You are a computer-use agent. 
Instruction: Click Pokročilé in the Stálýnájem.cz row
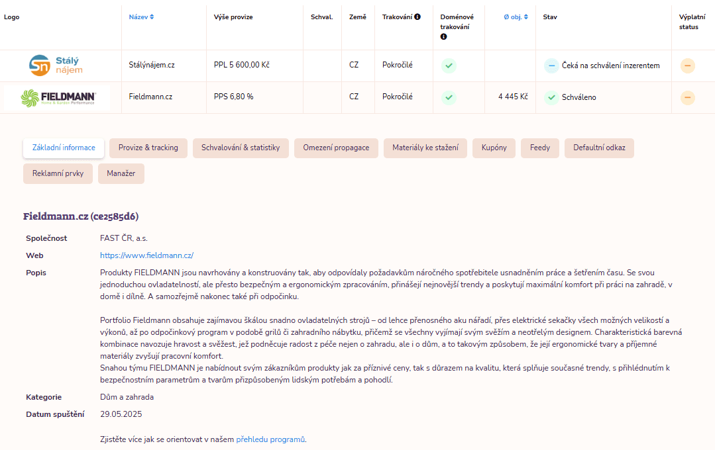pyautogui.click(x=397, y=65)
